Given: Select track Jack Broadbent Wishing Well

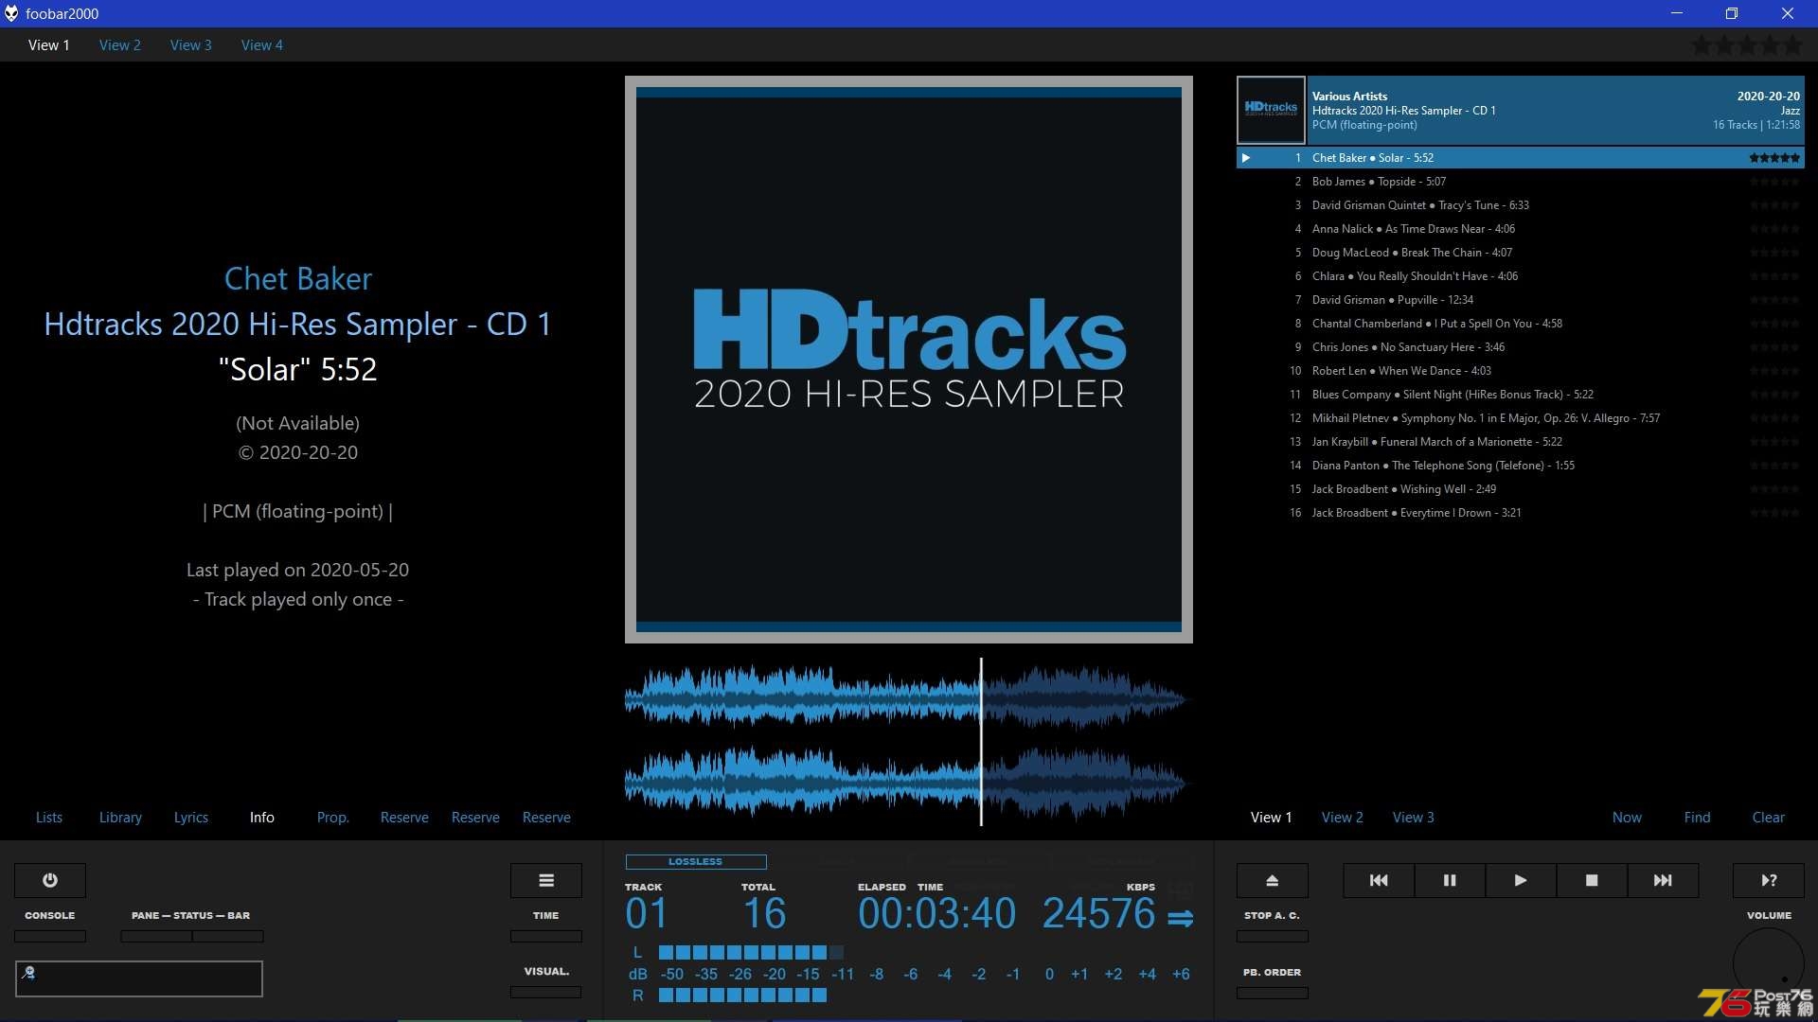Looking at the screenshot, I should click(1521, 489).
